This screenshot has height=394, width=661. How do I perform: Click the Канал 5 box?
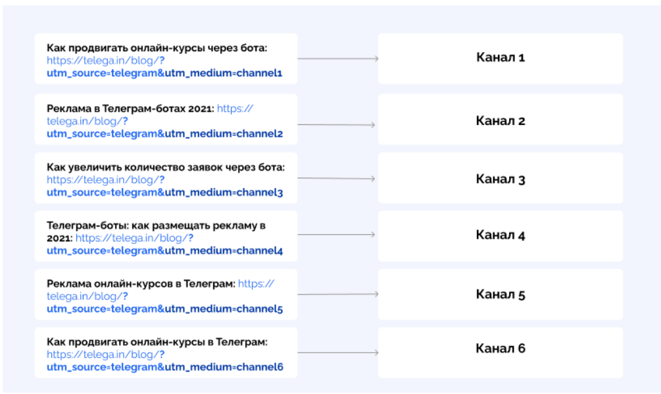coord(500,294)
